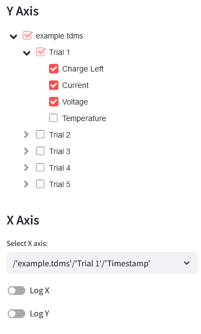Check the Temperature channel
Image resolution: width=201 pixels, height=334 pixels.
point(53,118)
